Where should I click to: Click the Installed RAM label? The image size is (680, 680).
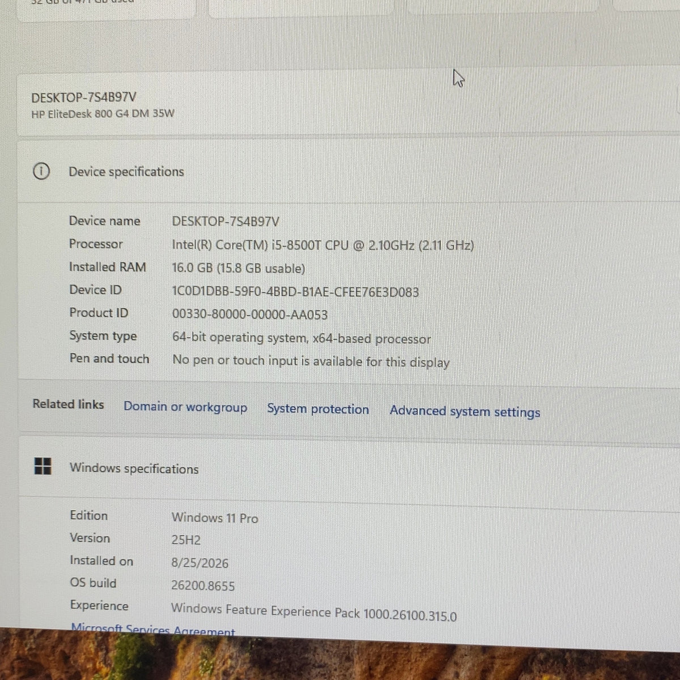pyautogui.click(x=108, y=267)
